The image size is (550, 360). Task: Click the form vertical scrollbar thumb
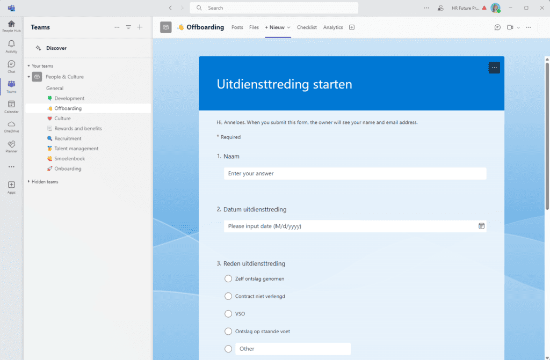coord(547,137)
